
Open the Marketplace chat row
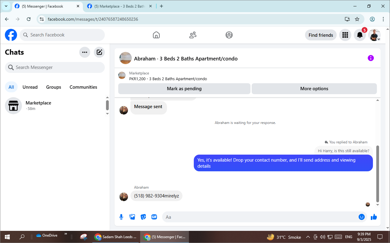[55, 105]
